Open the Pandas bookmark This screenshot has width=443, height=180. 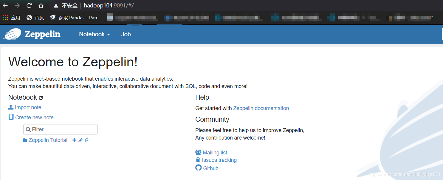tap(75, 18)
